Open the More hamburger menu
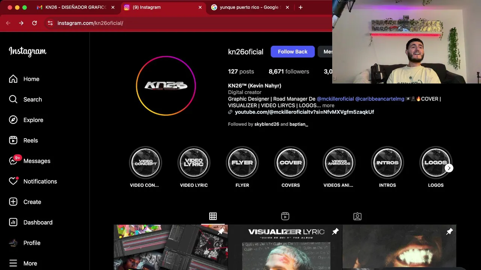This screenshot has width=481, height=270. point(23,263)
